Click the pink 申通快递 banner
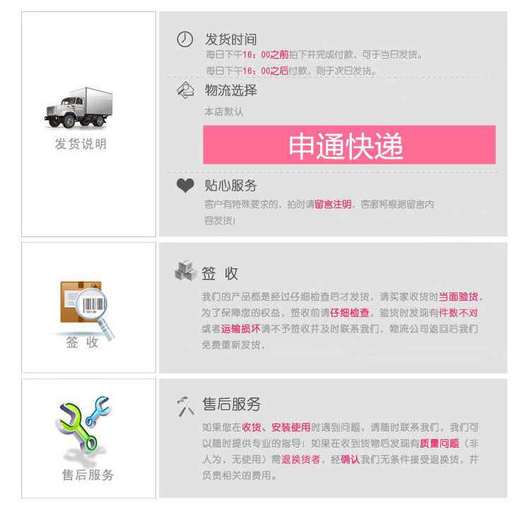 point(349,145)
